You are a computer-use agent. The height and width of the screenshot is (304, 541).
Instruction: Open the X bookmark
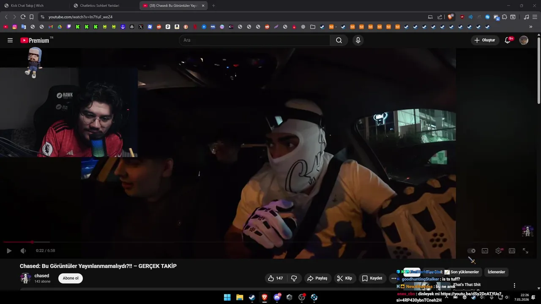[x=141, y=27]
